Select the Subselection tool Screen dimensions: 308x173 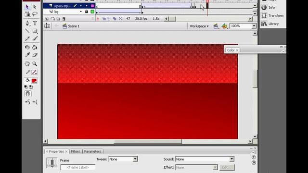(35, 7)
